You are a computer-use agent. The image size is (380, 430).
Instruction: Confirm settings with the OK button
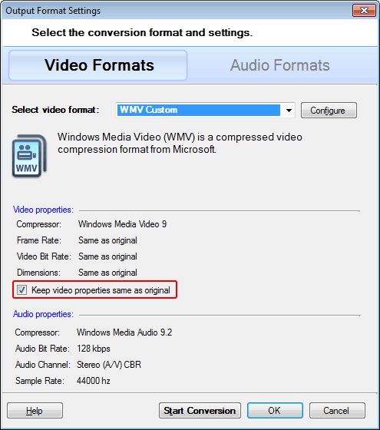point(275,411)
